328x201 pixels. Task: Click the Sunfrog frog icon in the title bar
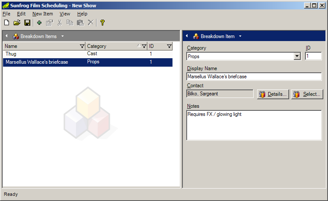pos(6,6)
